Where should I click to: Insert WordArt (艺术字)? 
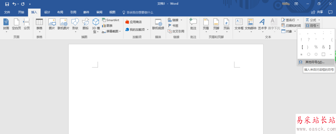coord(262,25)
